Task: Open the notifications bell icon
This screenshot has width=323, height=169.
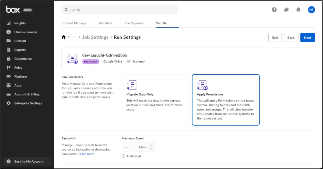Action: click(298, 10)
